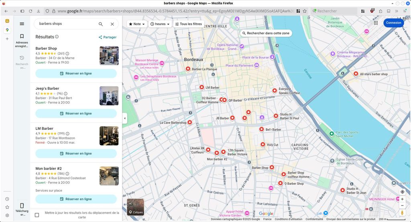Click Réserver en ligne for Jeep's Barber
Viewport: 411px width, 222px height.
click(x=76, y=113)
